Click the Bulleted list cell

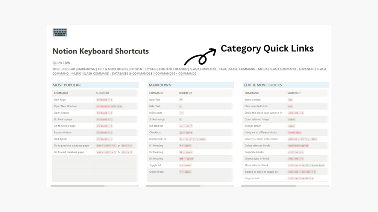162,126
